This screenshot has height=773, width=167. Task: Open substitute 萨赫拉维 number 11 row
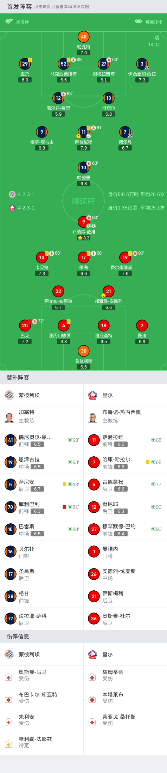tap(125, 440)
